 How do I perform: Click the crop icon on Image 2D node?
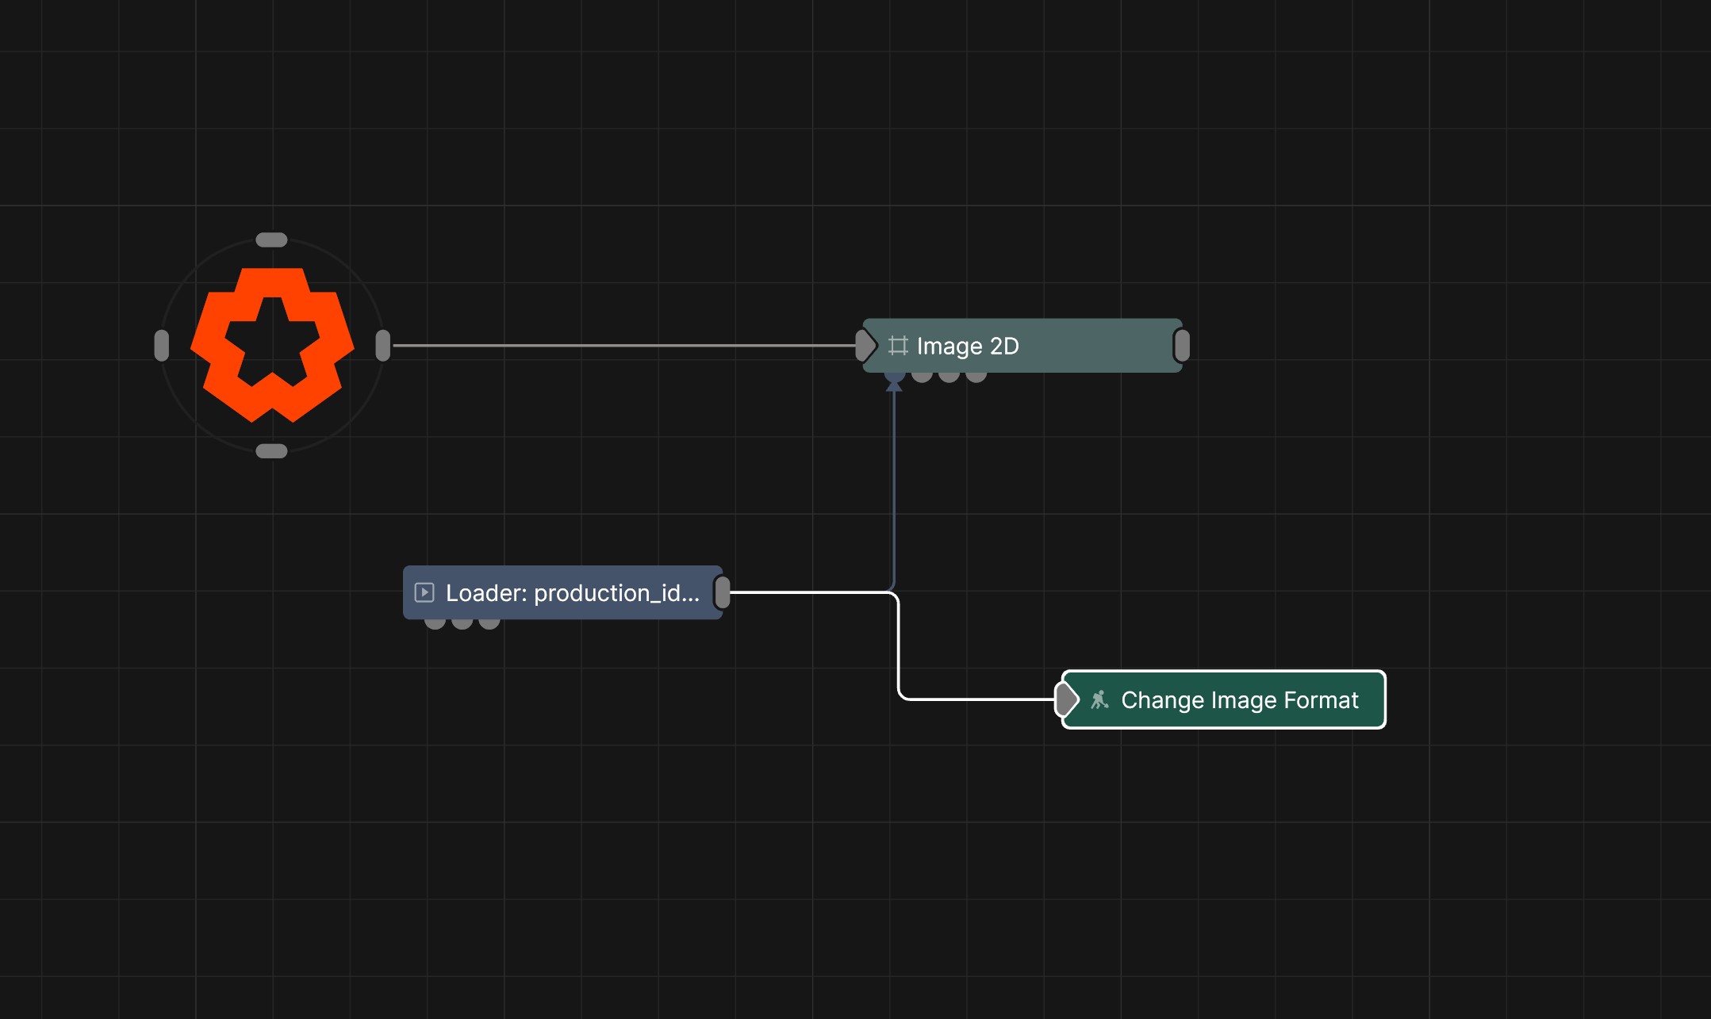898,346
